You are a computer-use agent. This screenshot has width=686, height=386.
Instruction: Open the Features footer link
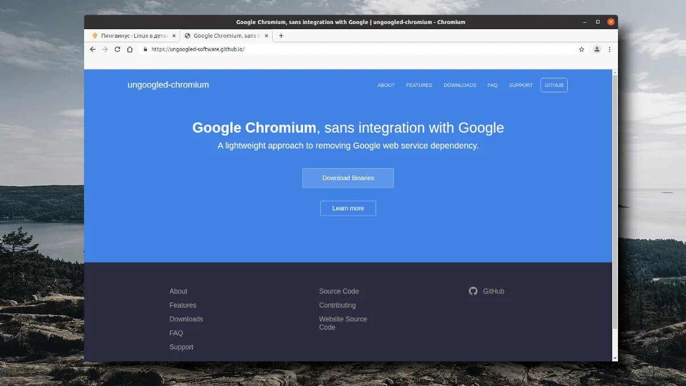[x=183, y=305]
